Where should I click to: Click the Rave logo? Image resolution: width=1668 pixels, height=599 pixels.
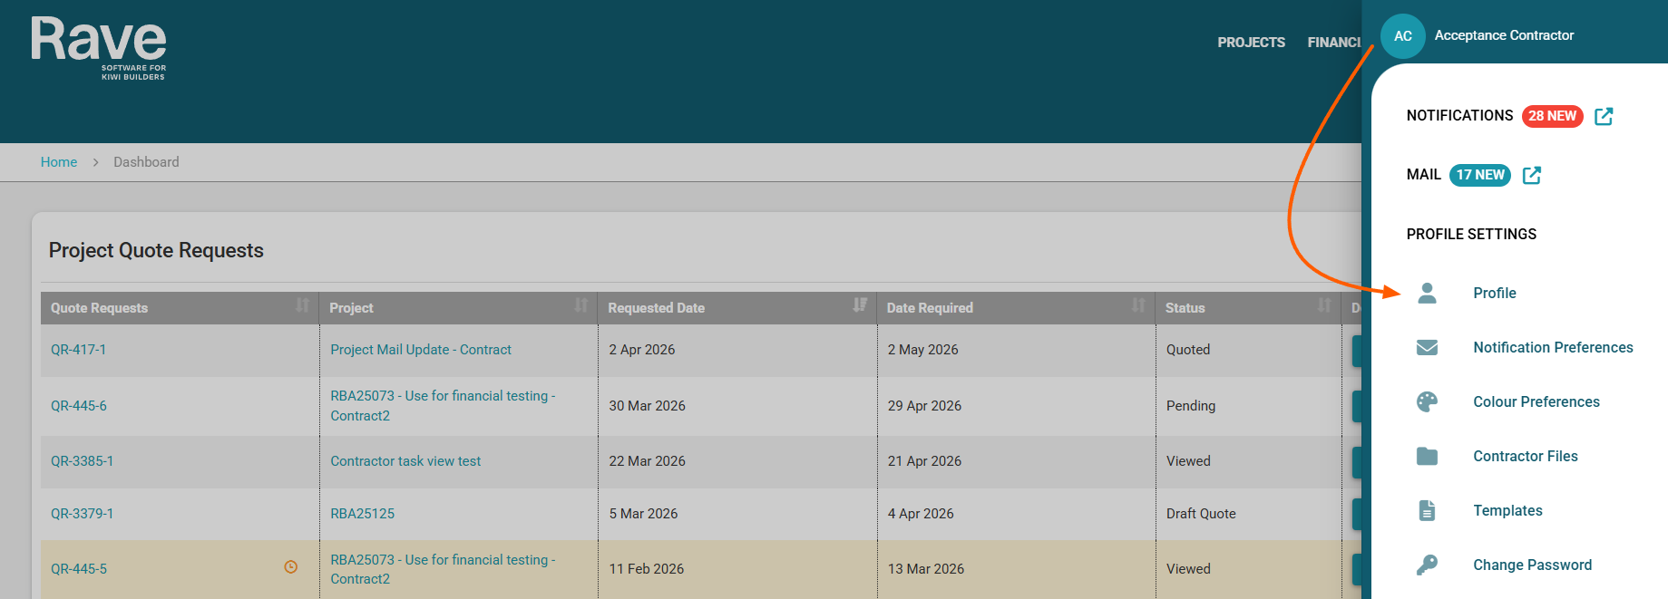click(x=99, y=48)
